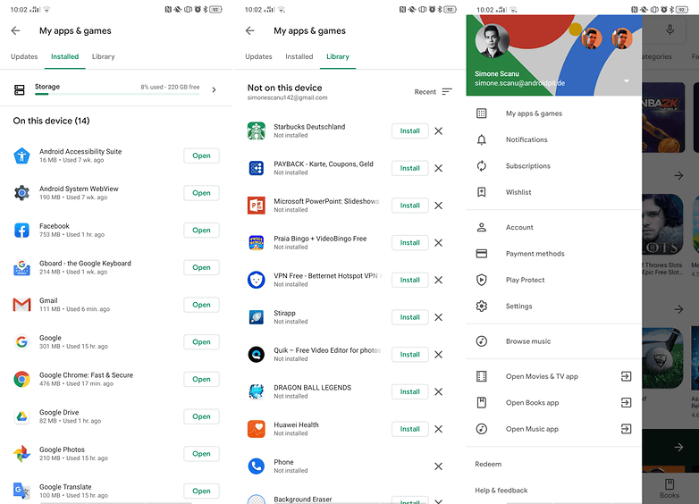Expand the account switcher dropdown arrow
The image size is (699, 504).
point(627,81)
